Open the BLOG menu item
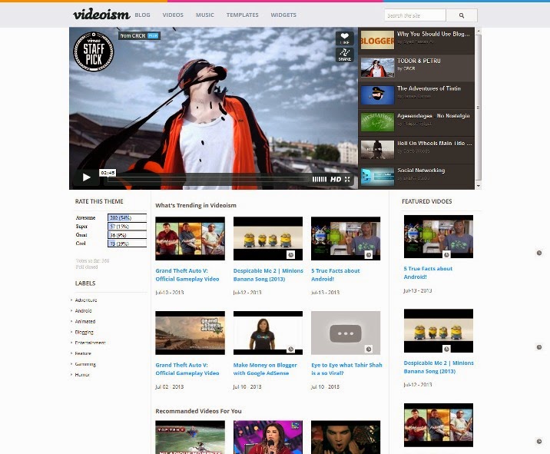The width and height of the screenshot is (550, 454). (x=142, y=15)
